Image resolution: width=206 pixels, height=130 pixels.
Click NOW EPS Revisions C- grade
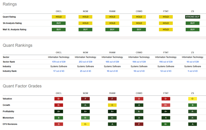pyautogui.click(x=85, y=124)
